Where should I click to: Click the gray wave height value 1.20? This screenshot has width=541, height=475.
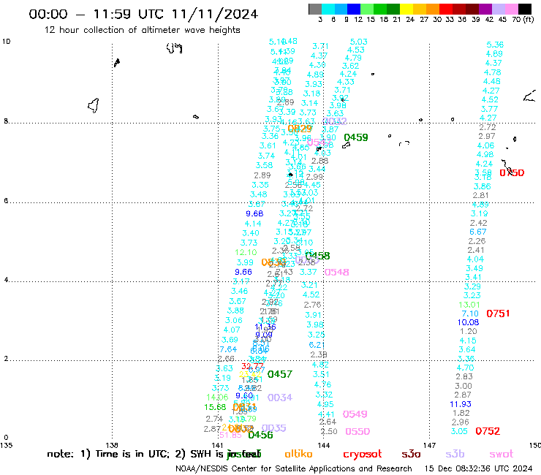(x=469, y=332)
